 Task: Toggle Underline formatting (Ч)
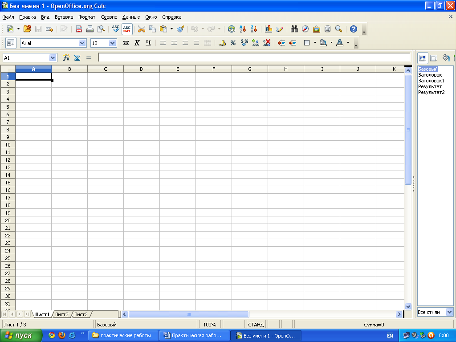tap(148, 43)
